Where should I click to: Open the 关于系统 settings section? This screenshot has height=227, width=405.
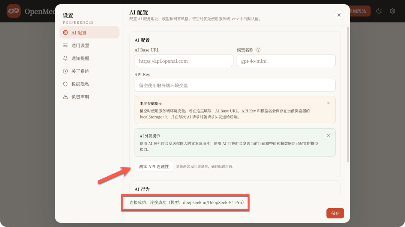[x=89, y=71]
